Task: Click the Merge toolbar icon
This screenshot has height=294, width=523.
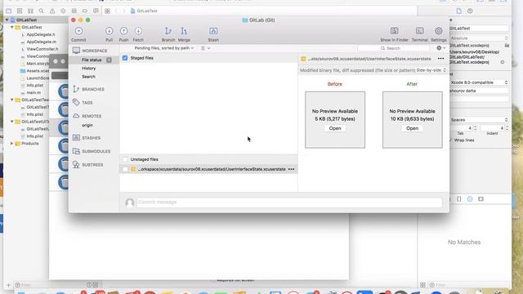Action: point(184,31)
